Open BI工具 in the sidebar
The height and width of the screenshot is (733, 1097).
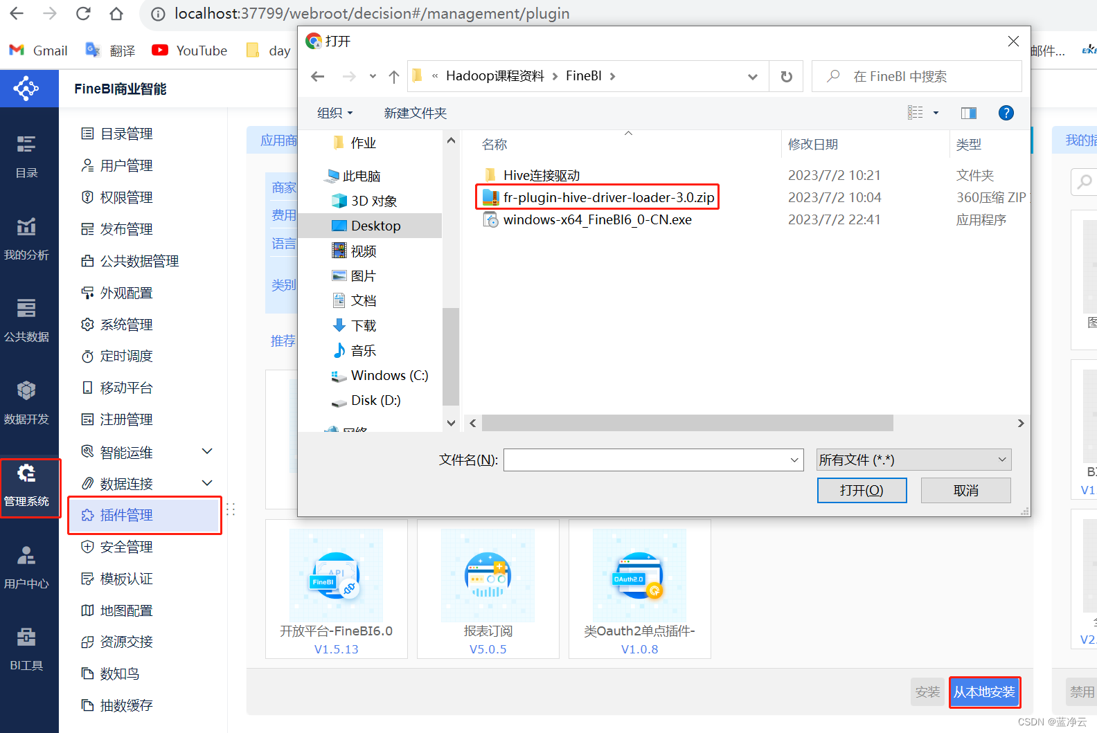[26, 649]
